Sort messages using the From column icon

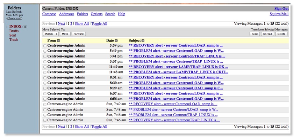point(58,41)
